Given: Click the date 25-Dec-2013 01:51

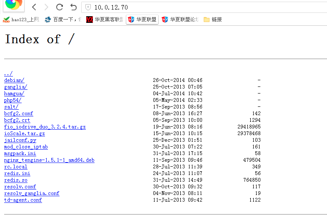Looking at the screenshot, I should 177,140.
